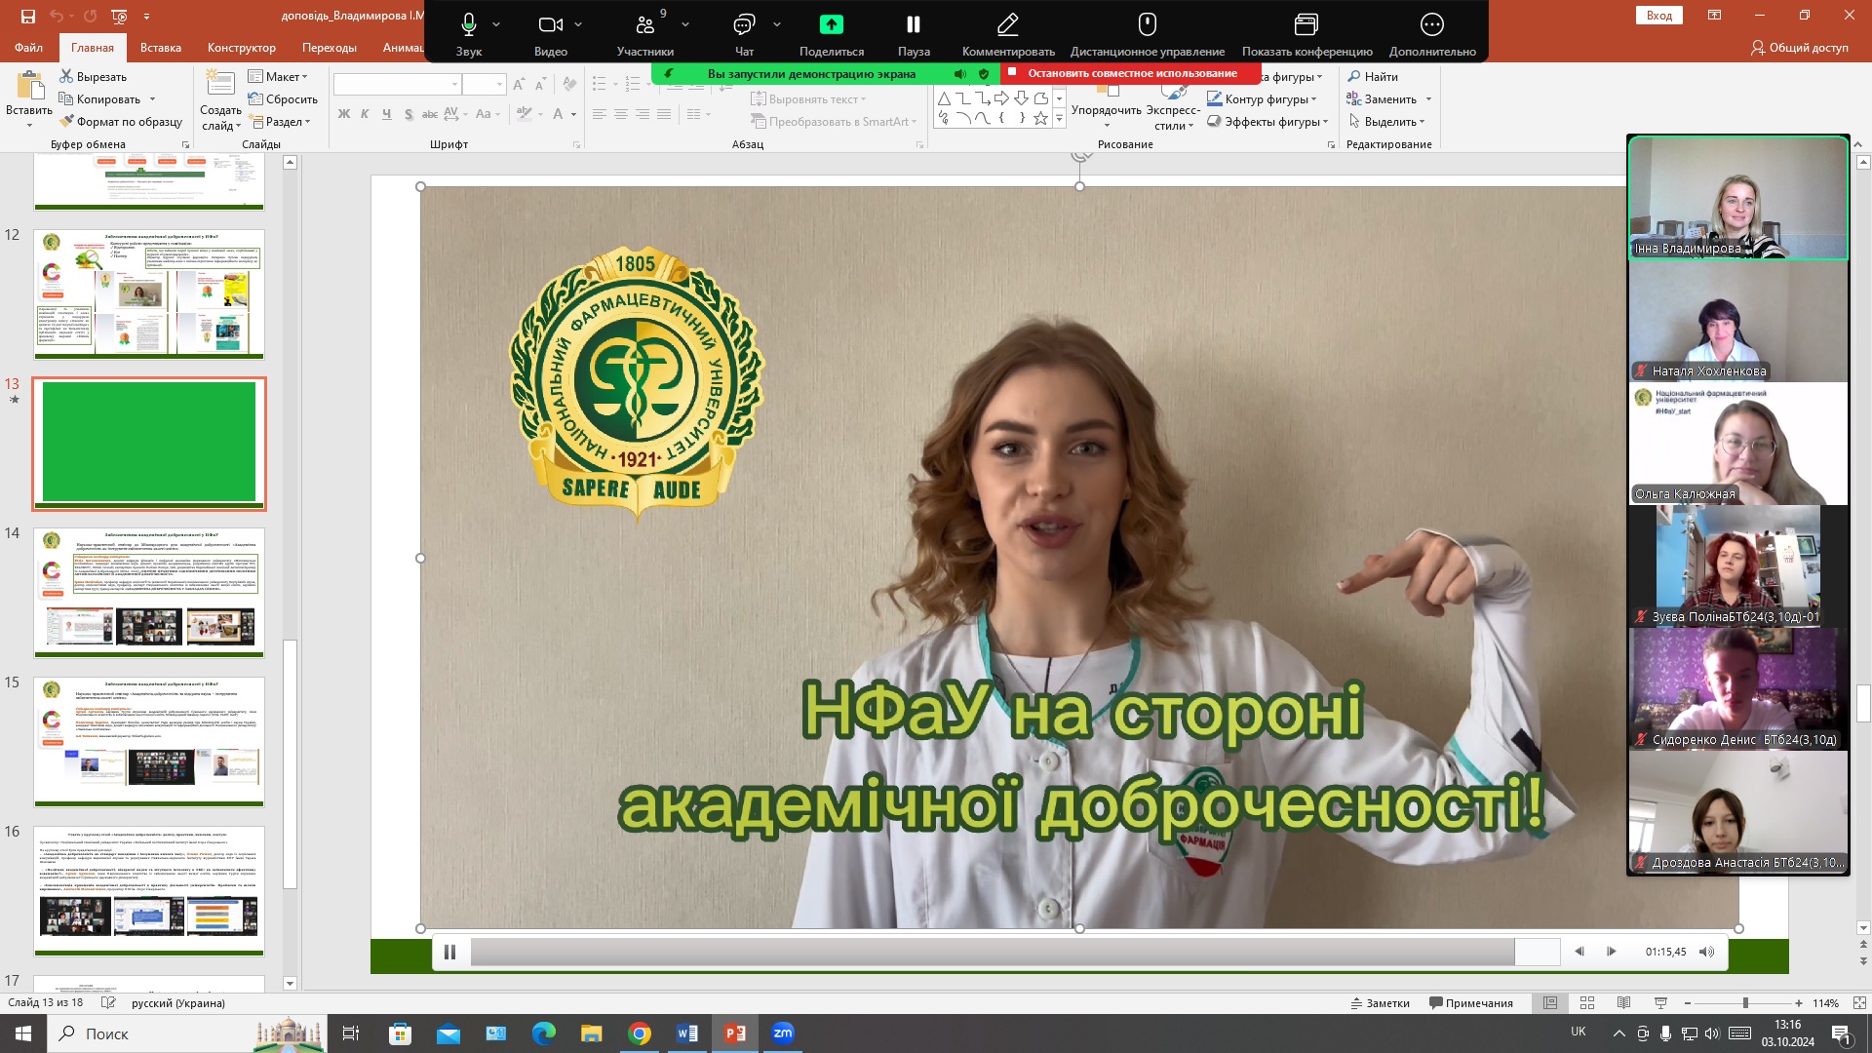Image resolution: width=1872 pixels, height=1053 pixels.
Task: Expand video options arrow next to Видео
Action: click(578, 24)
